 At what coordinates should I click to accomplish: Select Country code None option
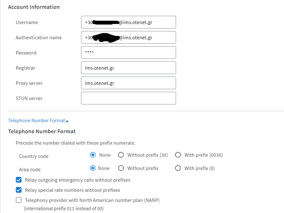pyautogui.click(x=93, y=155)
